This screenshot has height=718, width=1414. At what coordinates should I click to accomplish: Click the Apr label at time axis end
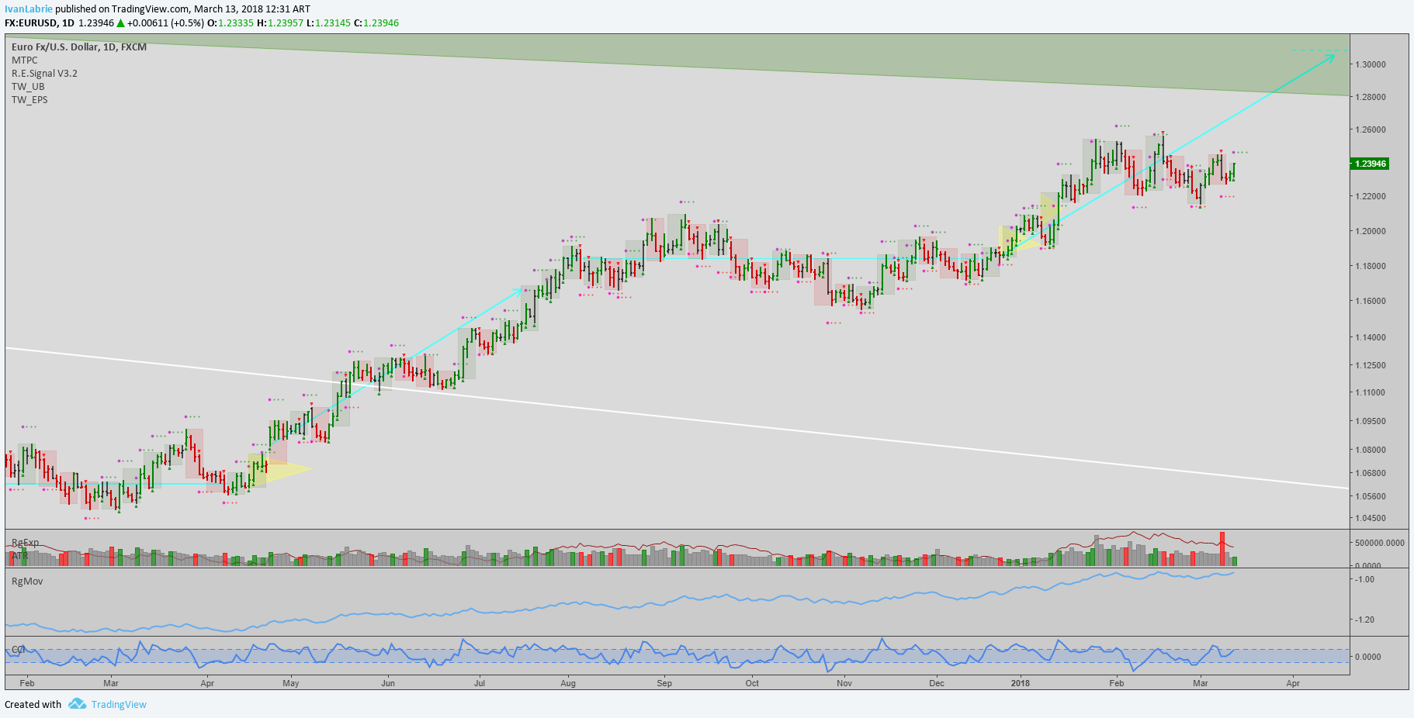click(x=1293, y=683)
